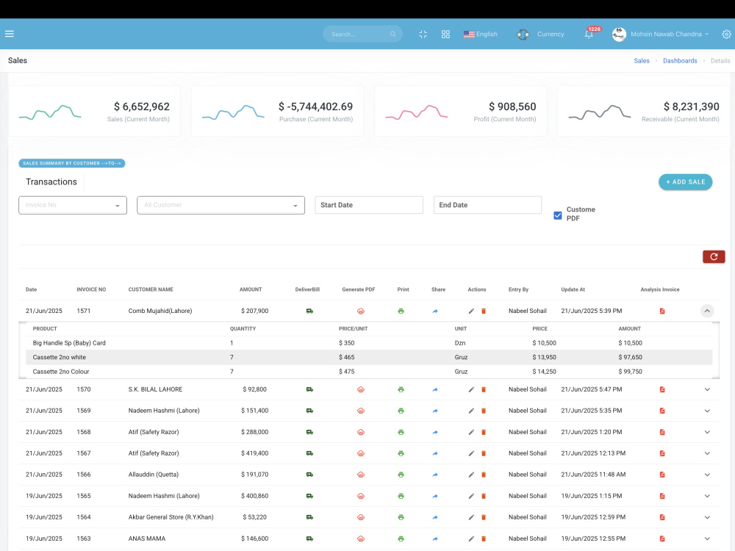Click product row Cassette 2no white
Image resolution: width=735 pixels, height=551 pixels.
(369, 358)
